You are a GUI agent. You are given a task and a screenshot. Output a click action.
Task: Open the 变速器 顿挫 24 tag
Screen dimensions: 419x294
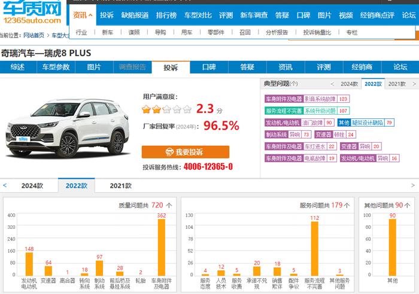pyautogui.click(x=335, y=134)
